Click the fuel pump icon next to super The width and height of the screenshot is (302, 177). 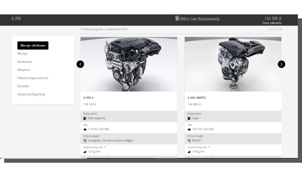coord(189,118)
